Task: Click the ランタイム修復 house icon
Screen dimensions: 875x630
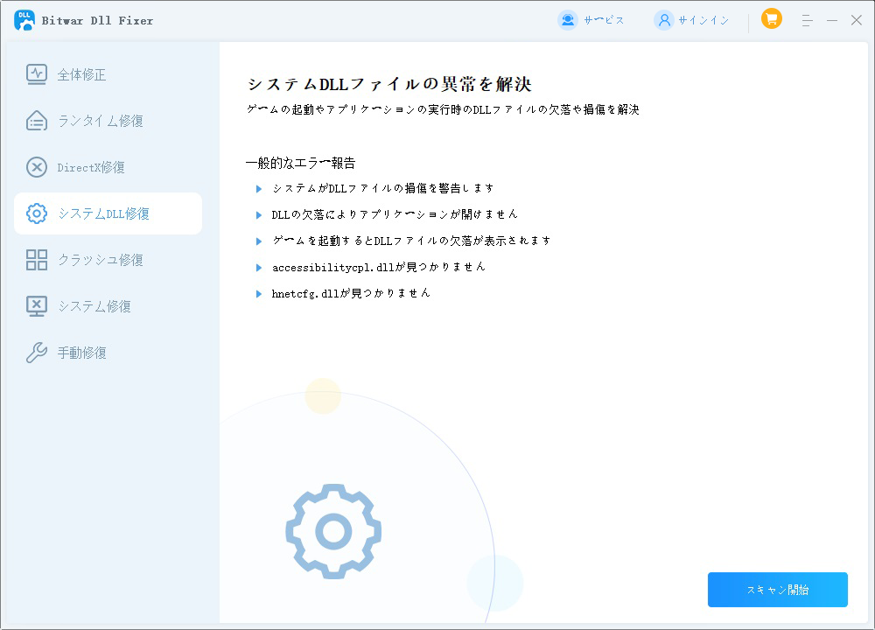Action: pos(37,121)
